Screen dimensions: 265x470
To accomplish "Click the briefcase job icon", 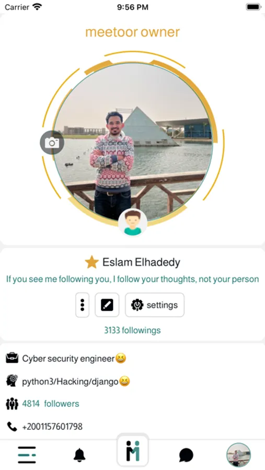I will (x=12, y=358).
